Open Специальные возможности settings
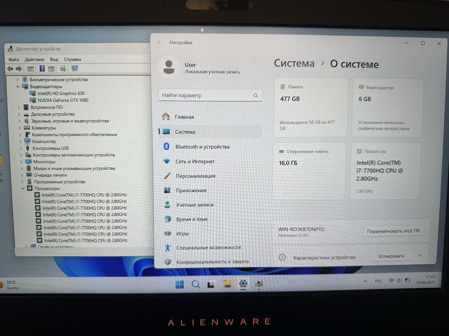Screen dimensions: 449x336 [x=208, y=247]
